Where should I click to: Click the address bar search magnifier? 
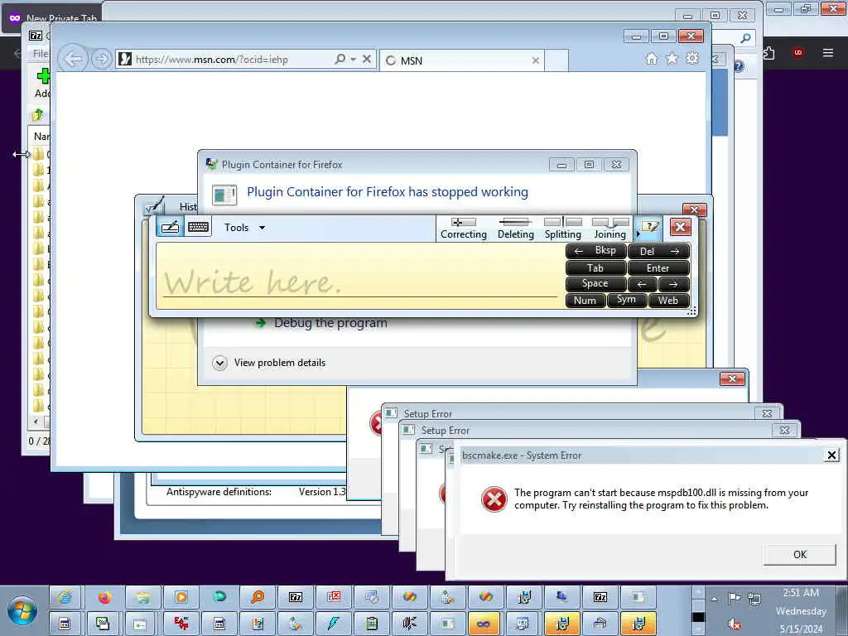point(340,59)
